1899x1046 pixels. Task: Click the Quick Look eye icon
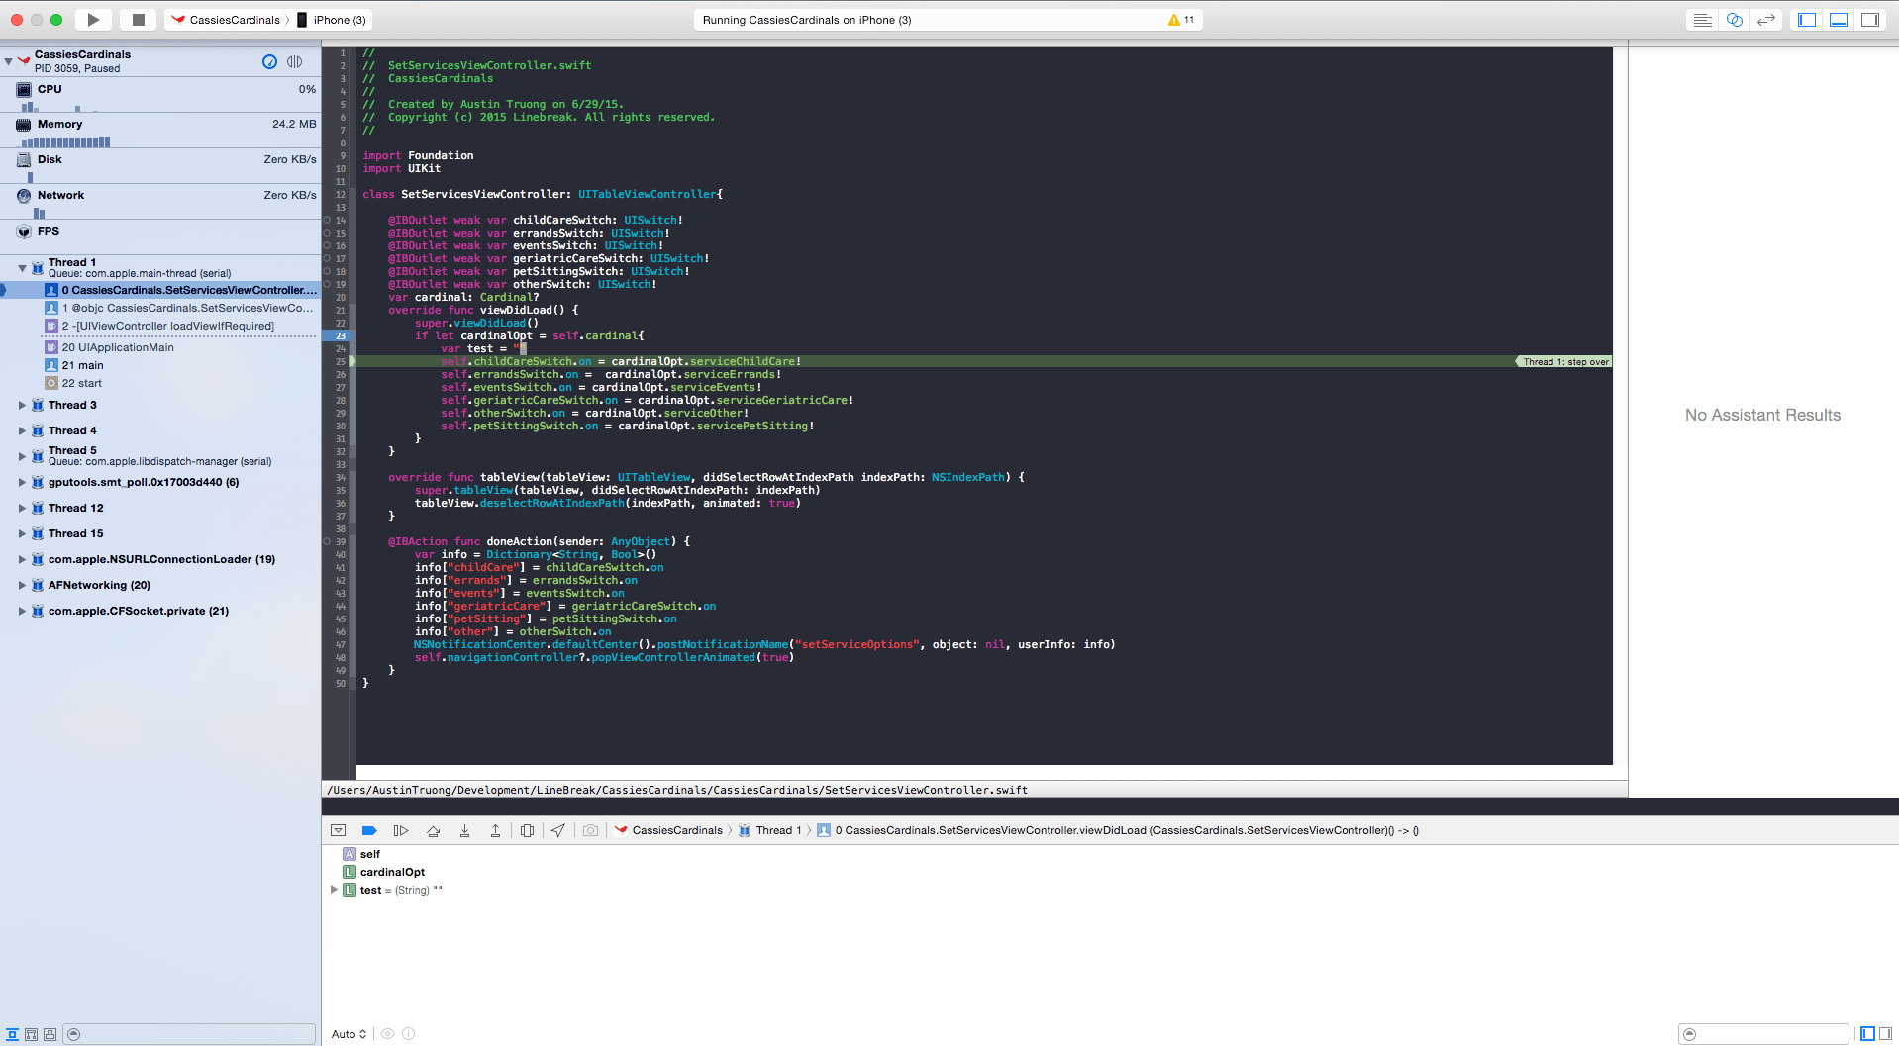coord(388,1034)
